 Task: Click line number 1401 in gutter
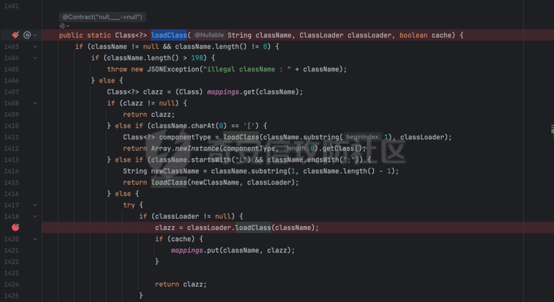point(11,6)
